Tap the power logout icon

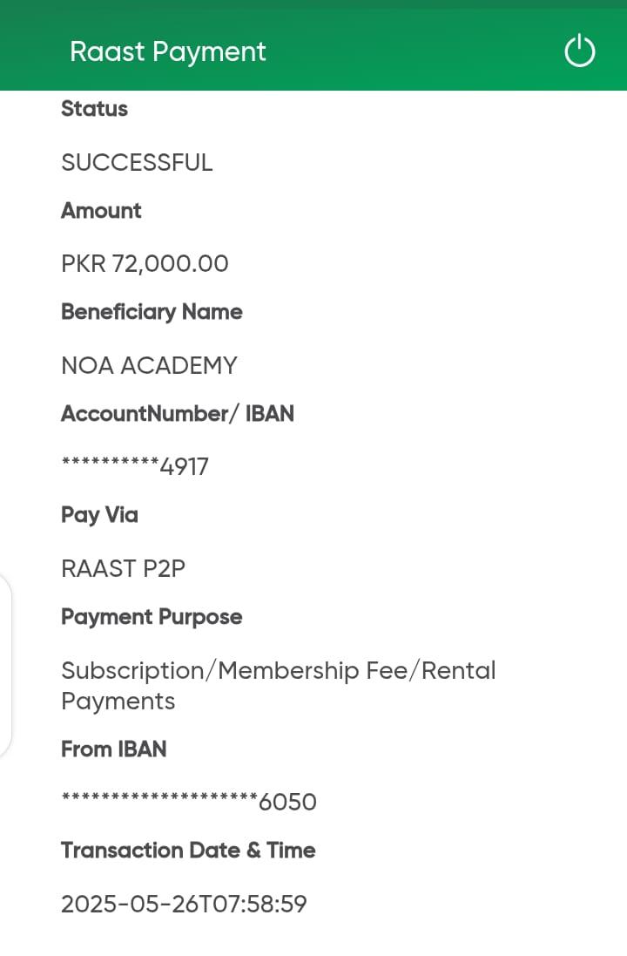click(x=579, y=51)
